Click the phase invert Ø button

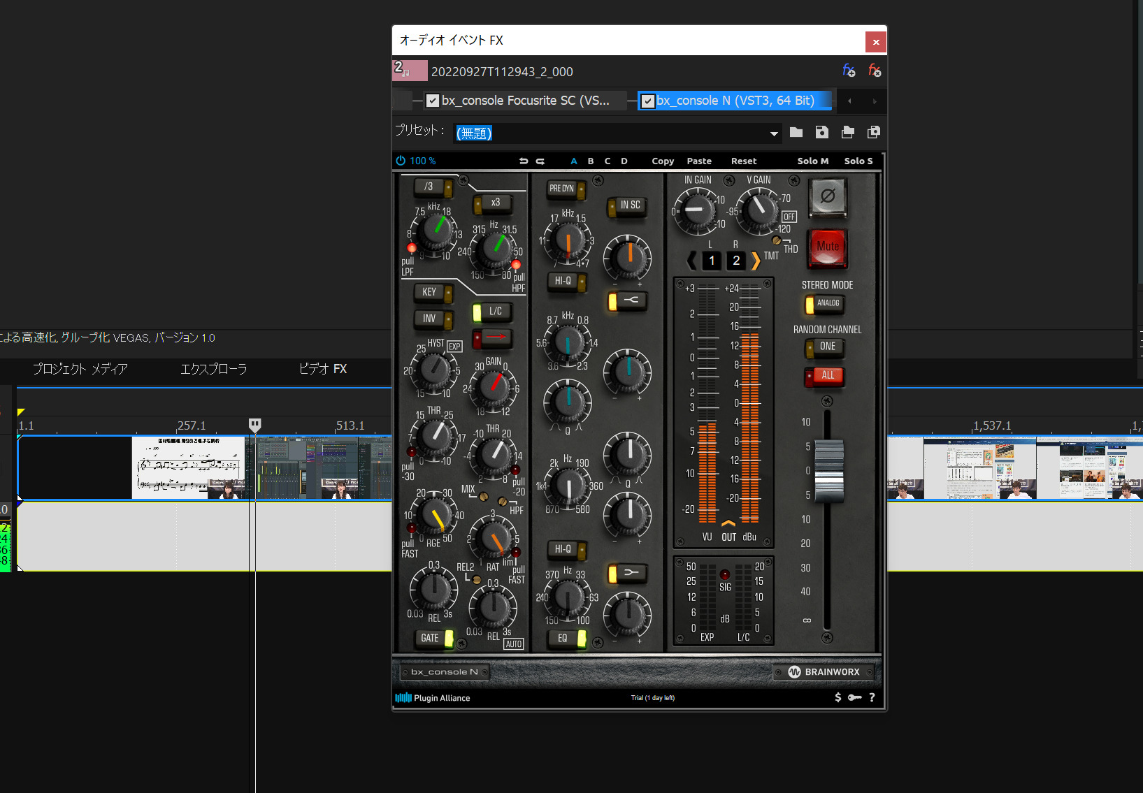tap(828, 196)
